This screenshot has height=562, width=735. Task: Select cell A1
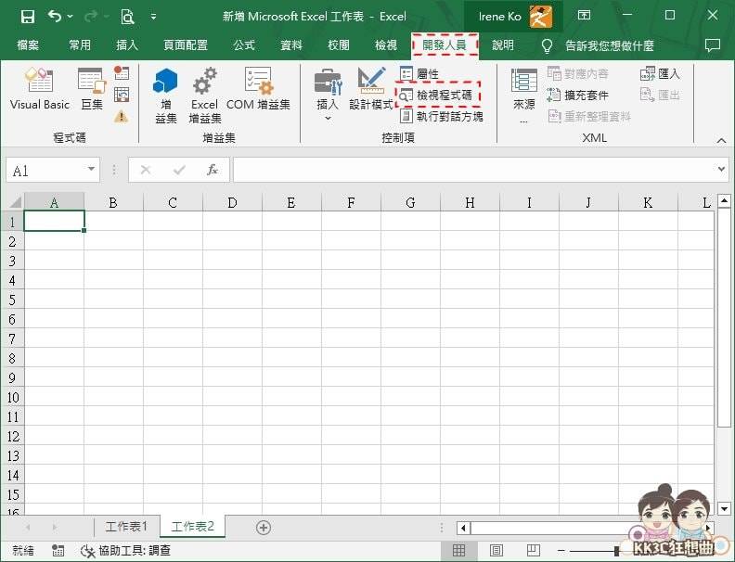(54, 221)
